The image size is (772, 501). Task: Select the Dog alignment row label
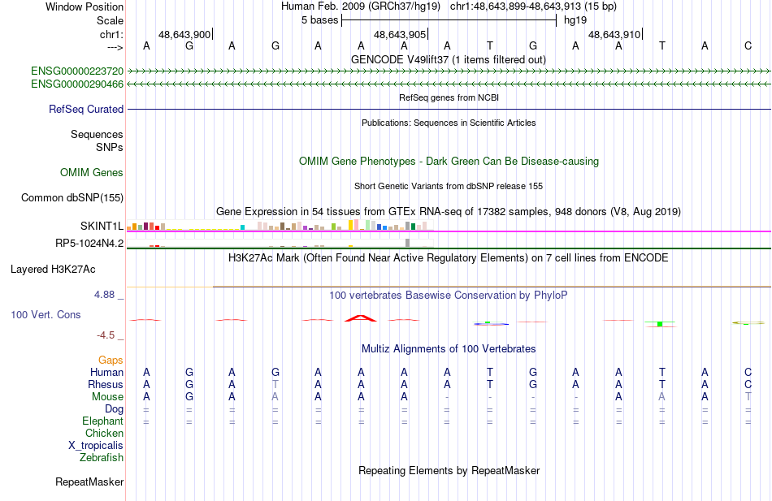click(115, 409)
